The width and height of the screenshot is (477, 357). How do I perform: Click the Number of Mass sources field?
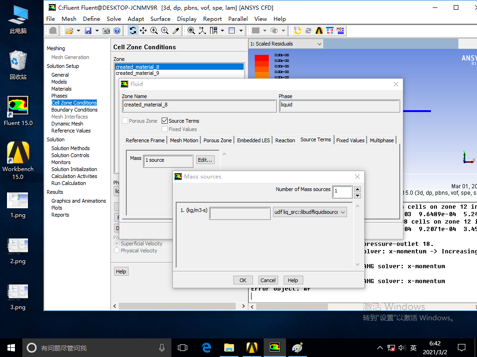coord(342,192)
